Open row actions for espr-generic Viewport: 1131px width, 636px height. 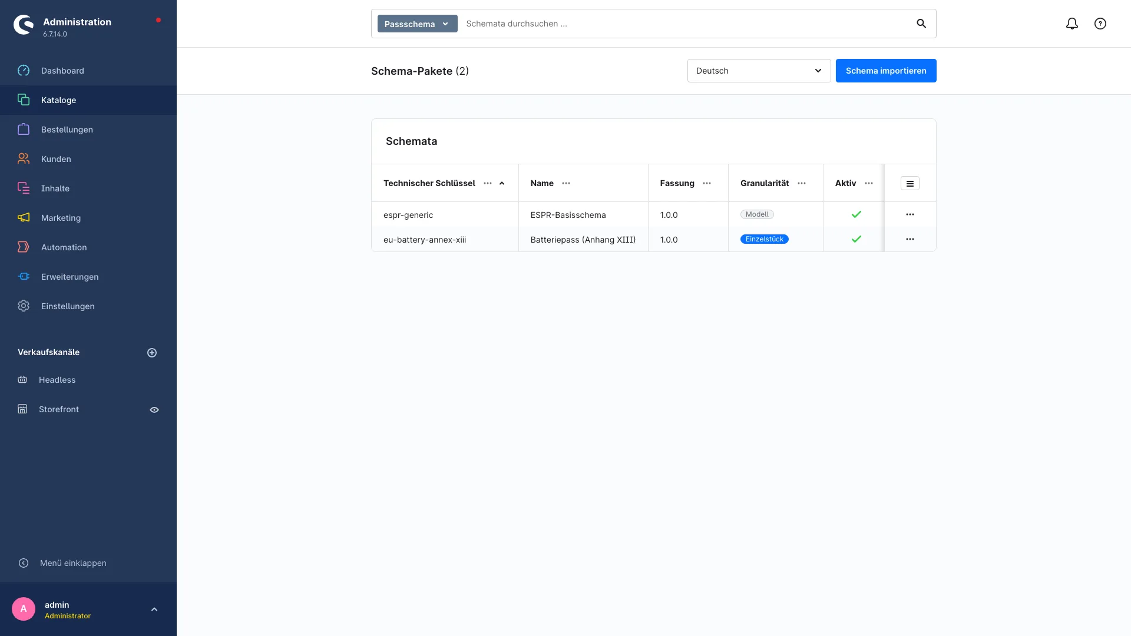910,214
